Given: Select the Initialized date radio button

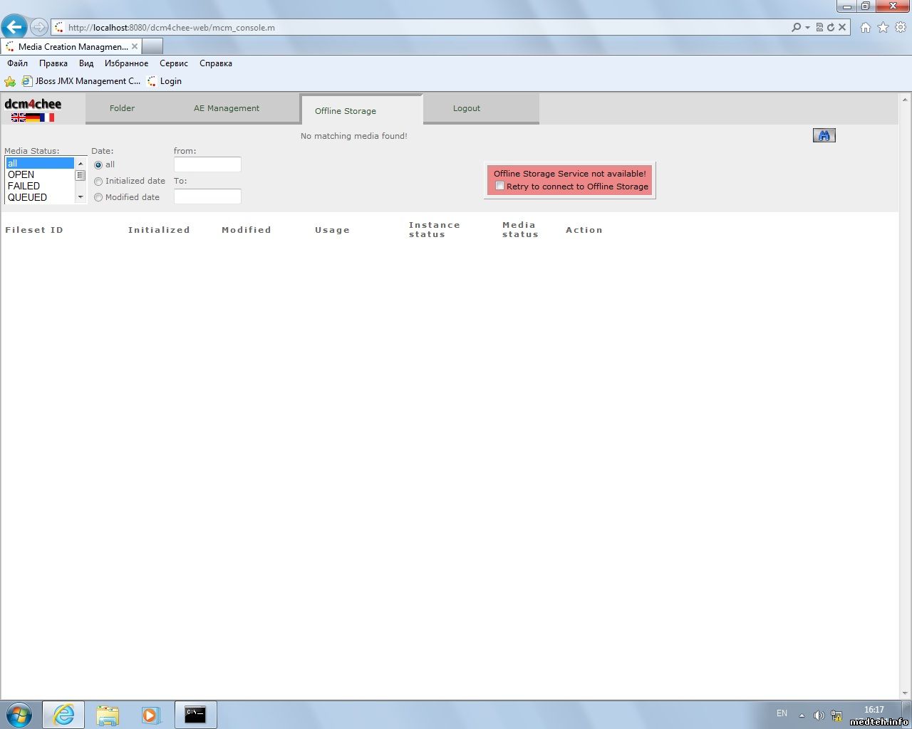Looking at the screenshot, I should click(98, 182).
